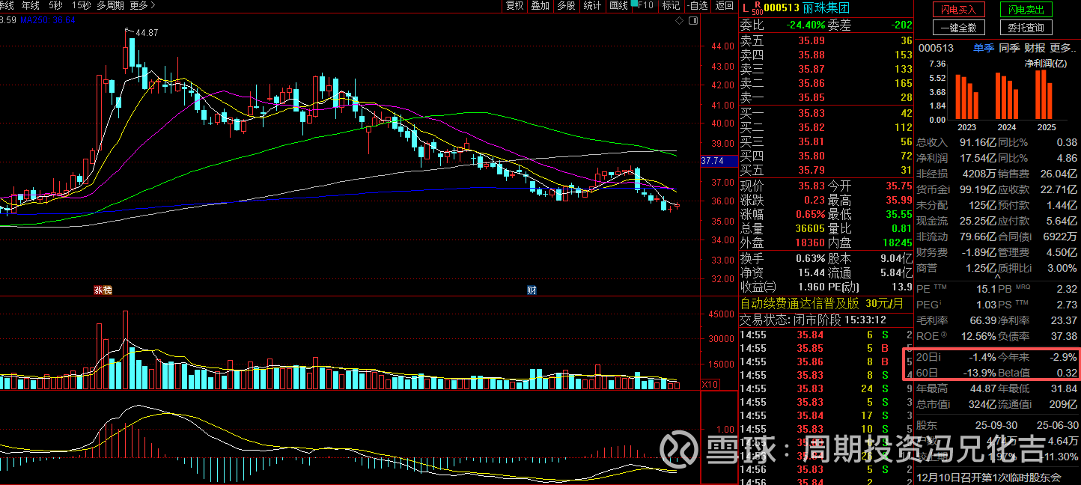Image resolution: width=1081 pixels, height=485 pixels.
Task: Expand 更多 in the finance panel
Action: click(1062, 48)
